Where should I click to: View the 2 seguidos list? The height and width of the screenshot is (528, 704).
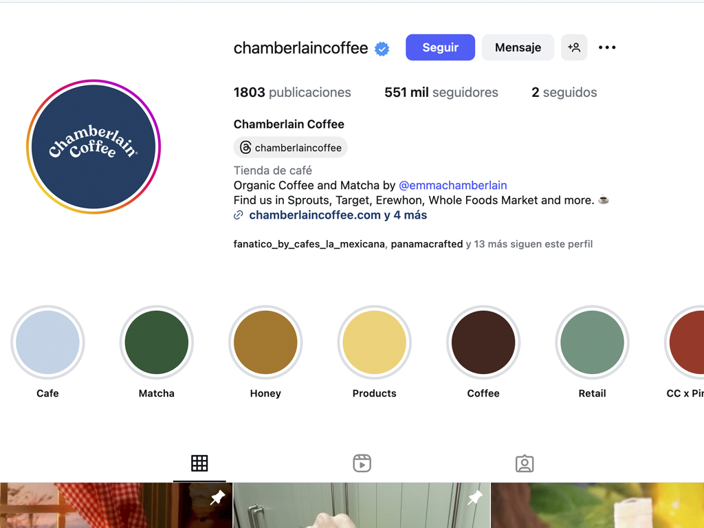pyautogui.click(x=564, y=92)
